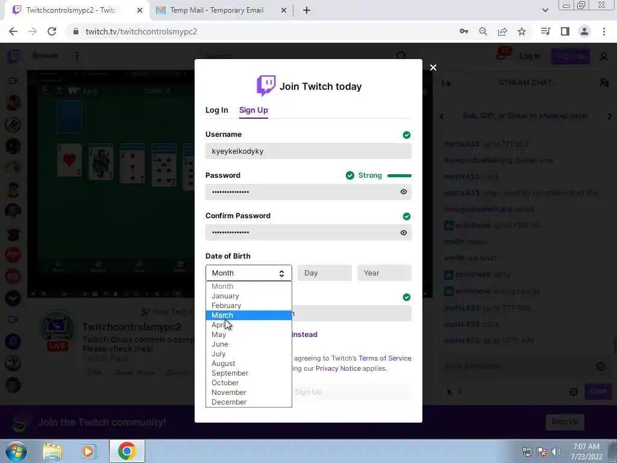The height and width of the screenshot is (463, 617).
Task: Switch to the Log In tab
Action: pyautogui.click(x=216, y=110)
